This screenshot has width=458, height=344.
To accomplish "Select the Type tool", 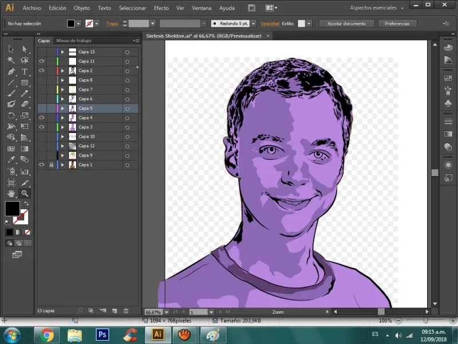I will pos(25,72).
